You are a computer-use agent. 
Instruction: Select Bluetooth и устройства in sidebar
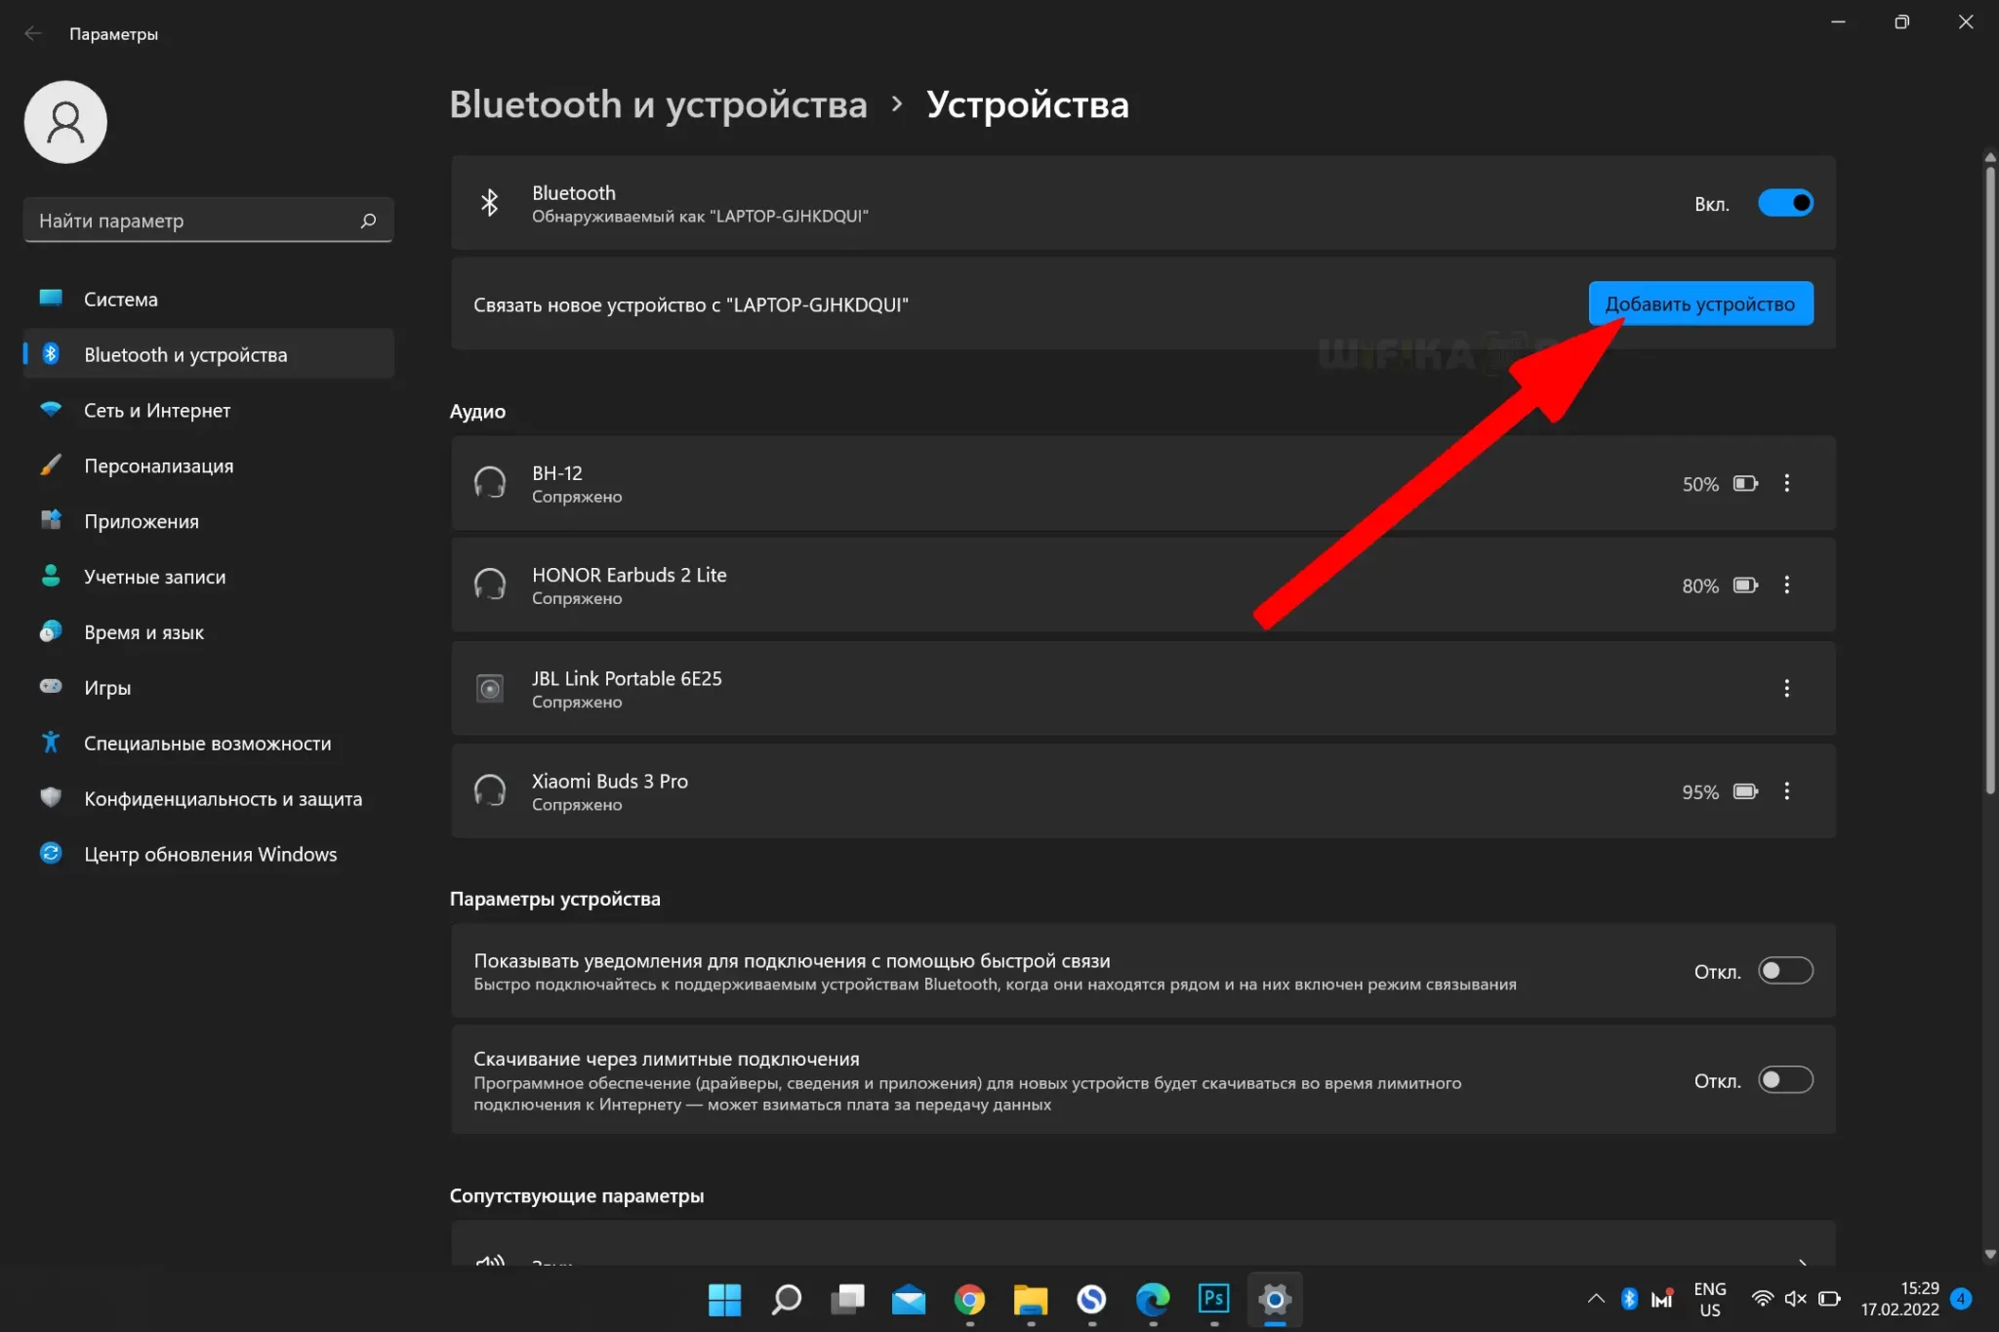click(x=208, y=354)
